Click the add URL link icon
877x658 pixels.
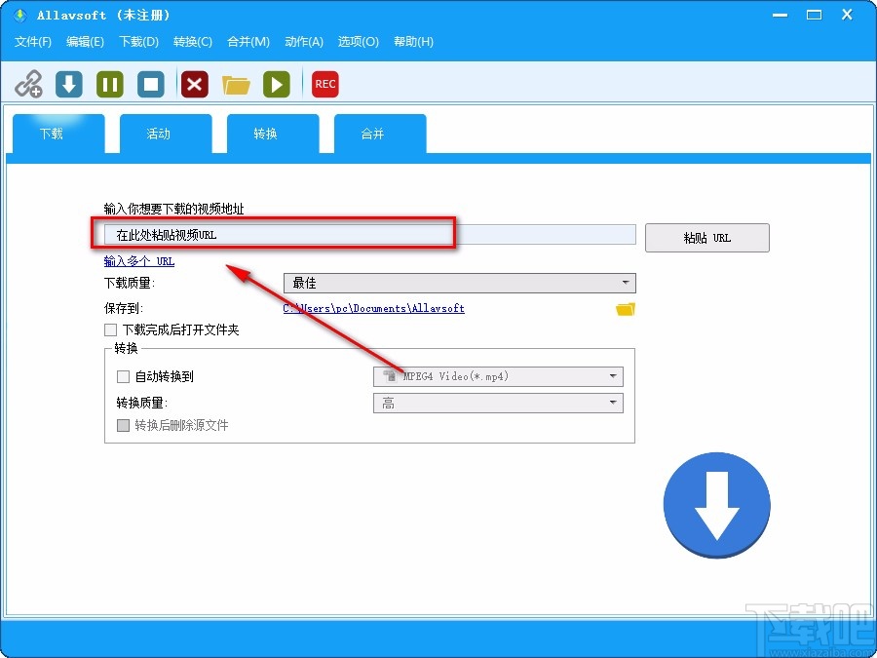pyautogui.click(x=29, y=84)
